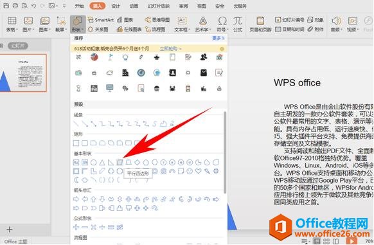Select the plus sign formula shape

pos(76,227)
